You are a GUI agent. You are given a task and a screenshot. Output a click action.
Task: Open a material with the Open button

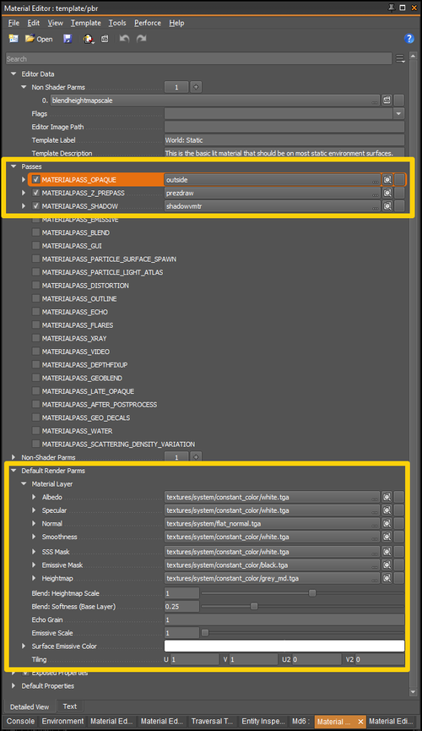(39, 39)
